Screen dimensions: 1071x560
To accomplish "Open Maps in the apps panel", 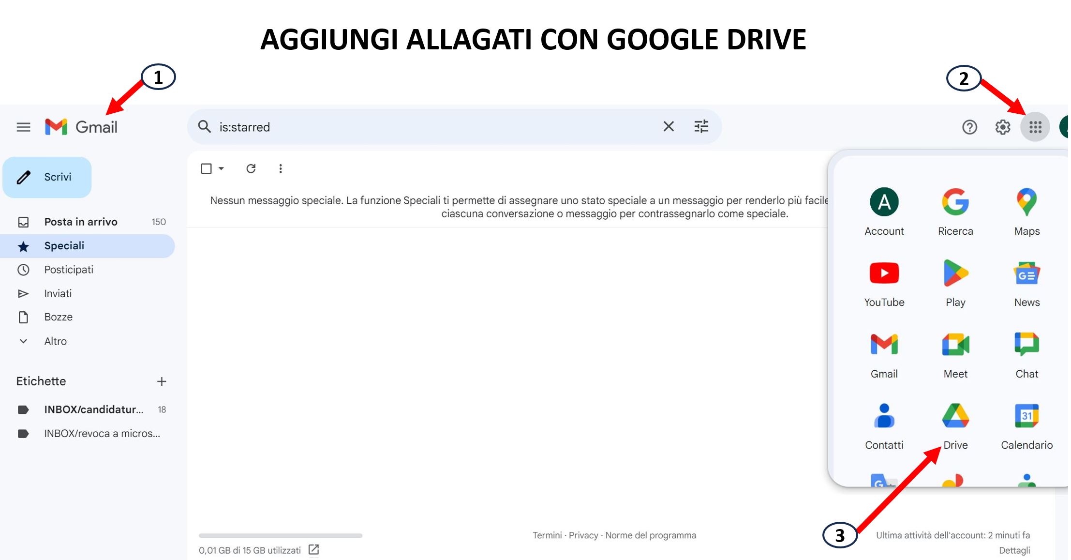I will 1026,212.
